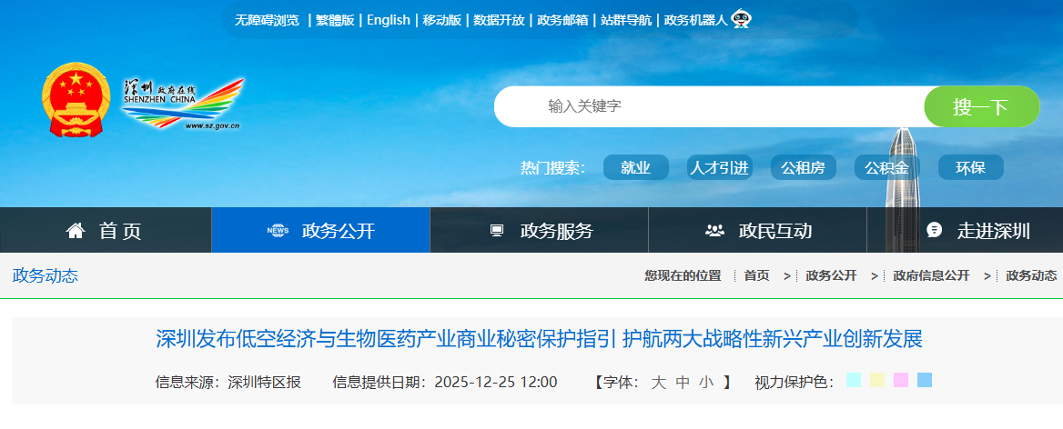This screenshot has width=1063, height=429.
Task: Select hot search tag 环保
Action: tap(971, 168)
